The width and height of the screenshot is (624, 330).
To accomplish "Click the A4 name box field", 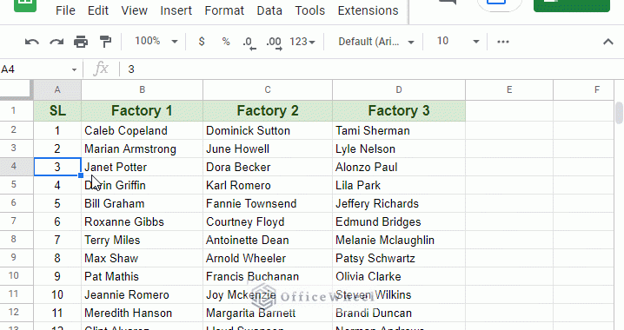I will point(39,69).
